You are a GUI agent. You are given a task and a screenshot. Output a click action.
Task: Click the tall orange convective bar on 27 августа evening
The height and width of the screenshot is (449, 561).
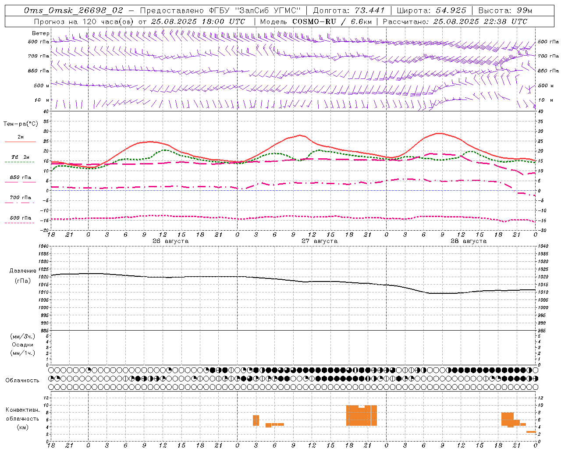362,415
